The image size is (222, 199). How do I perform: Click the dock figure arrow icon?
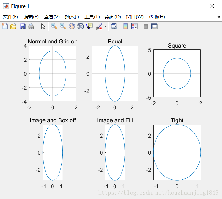[x=219, y=17]
